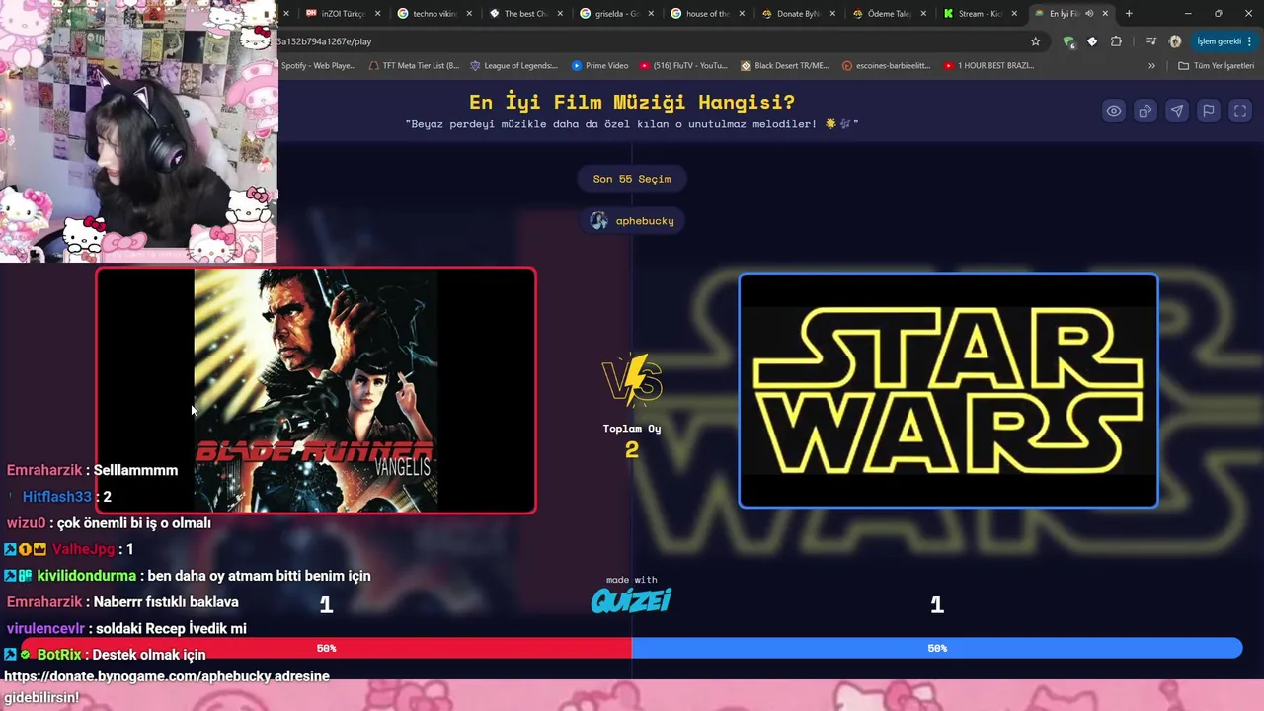Open the media control playlist icon
This screenshot has width=1264, height=711.
1151,41
